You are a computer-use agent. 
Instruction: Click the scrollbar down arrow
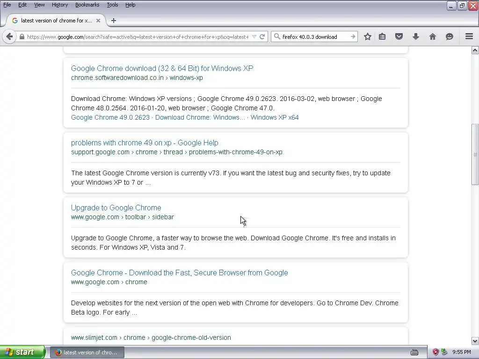point(475,341)
